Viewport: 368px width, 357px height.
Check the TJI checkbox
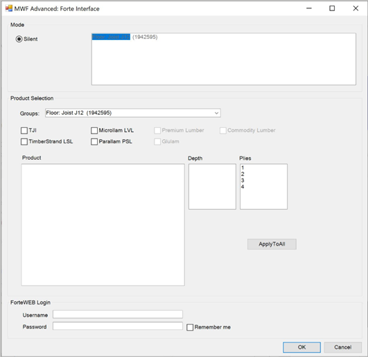coord(24,131)
